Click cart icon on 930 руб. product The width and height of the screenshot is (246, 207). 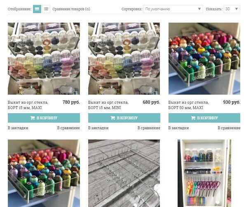pyautogui.click(x=193, y=118)
